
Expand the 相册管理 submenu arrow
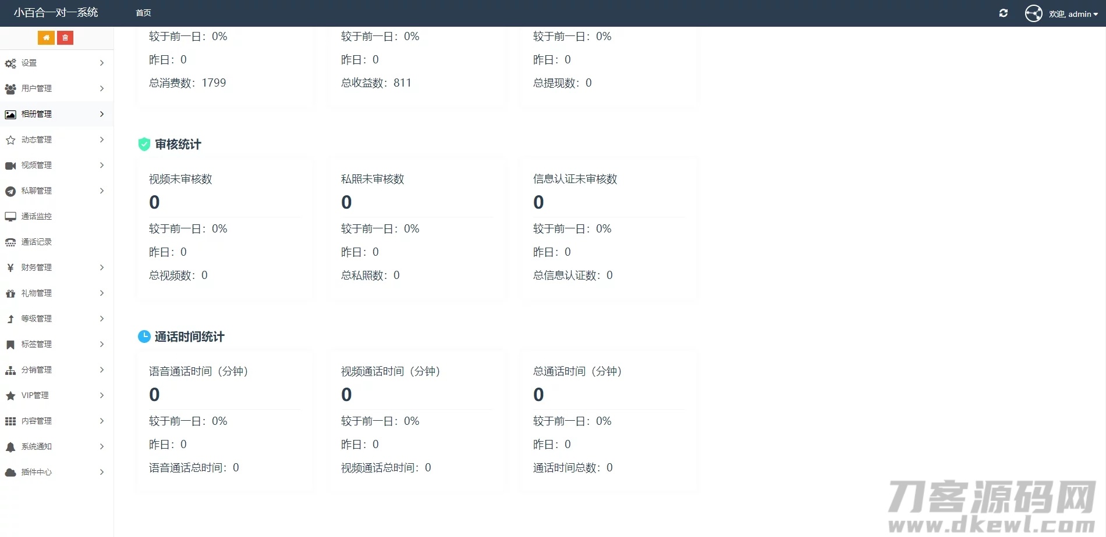[102, 114]
